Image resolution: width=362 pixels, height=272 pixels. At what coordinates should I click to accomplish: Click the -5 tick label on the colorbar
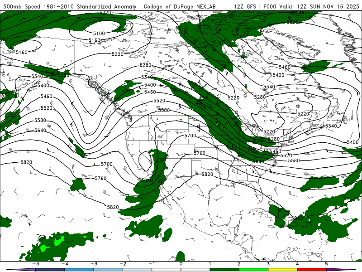click(35, 264)
